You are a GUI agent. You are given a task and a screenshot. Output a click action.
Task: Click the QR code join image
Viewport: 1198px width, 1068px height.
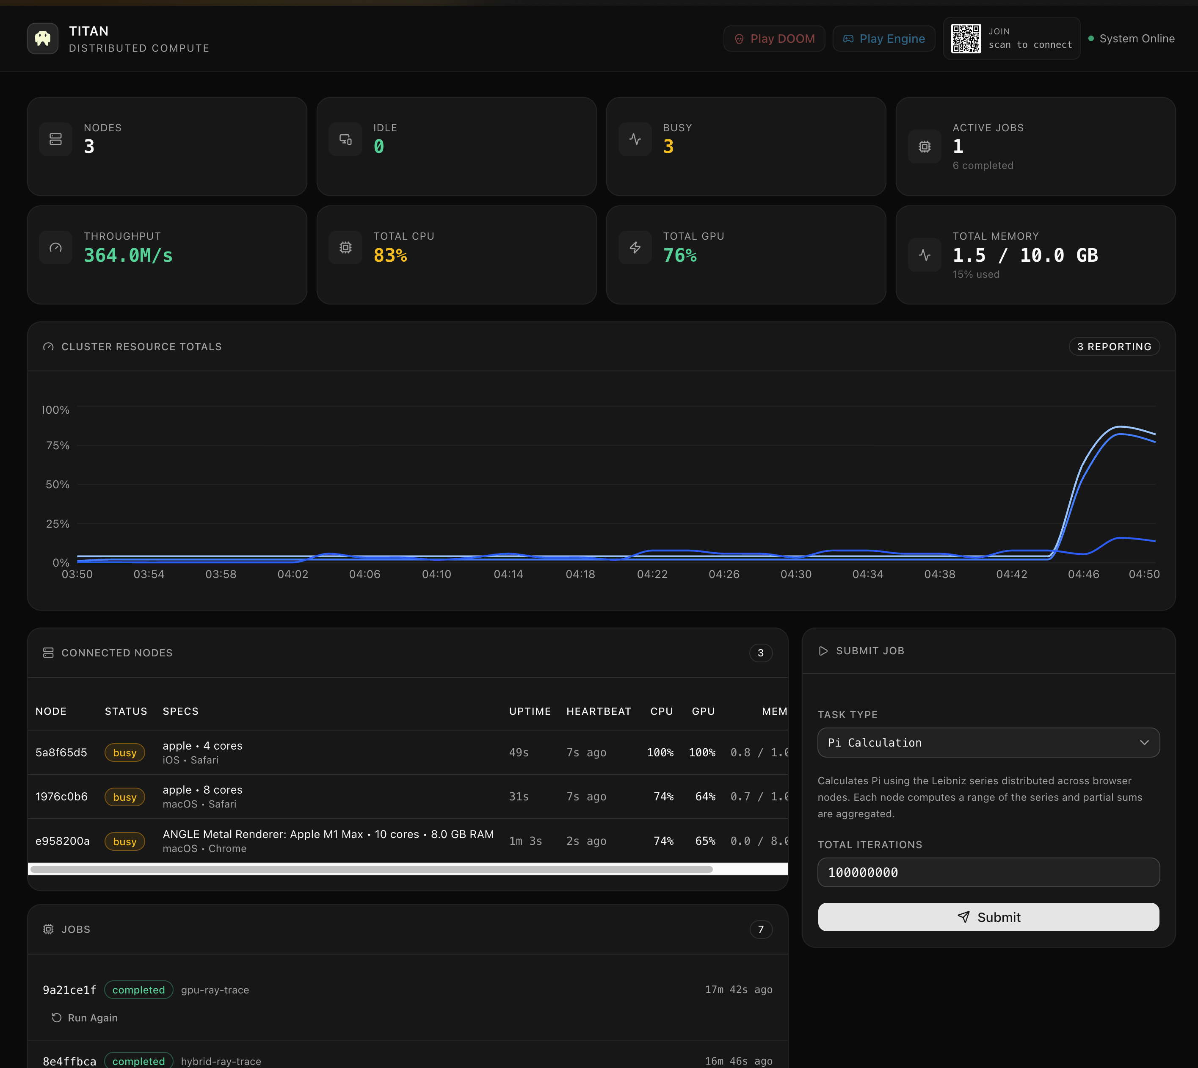tap(965, 39)
